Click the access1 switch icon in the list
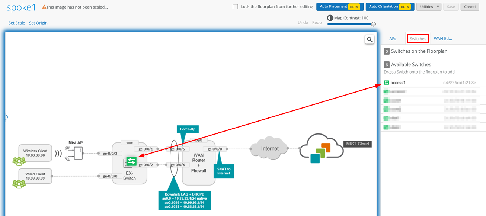The height and width of the screenshot is (216, 486). [x=386, y=83]
